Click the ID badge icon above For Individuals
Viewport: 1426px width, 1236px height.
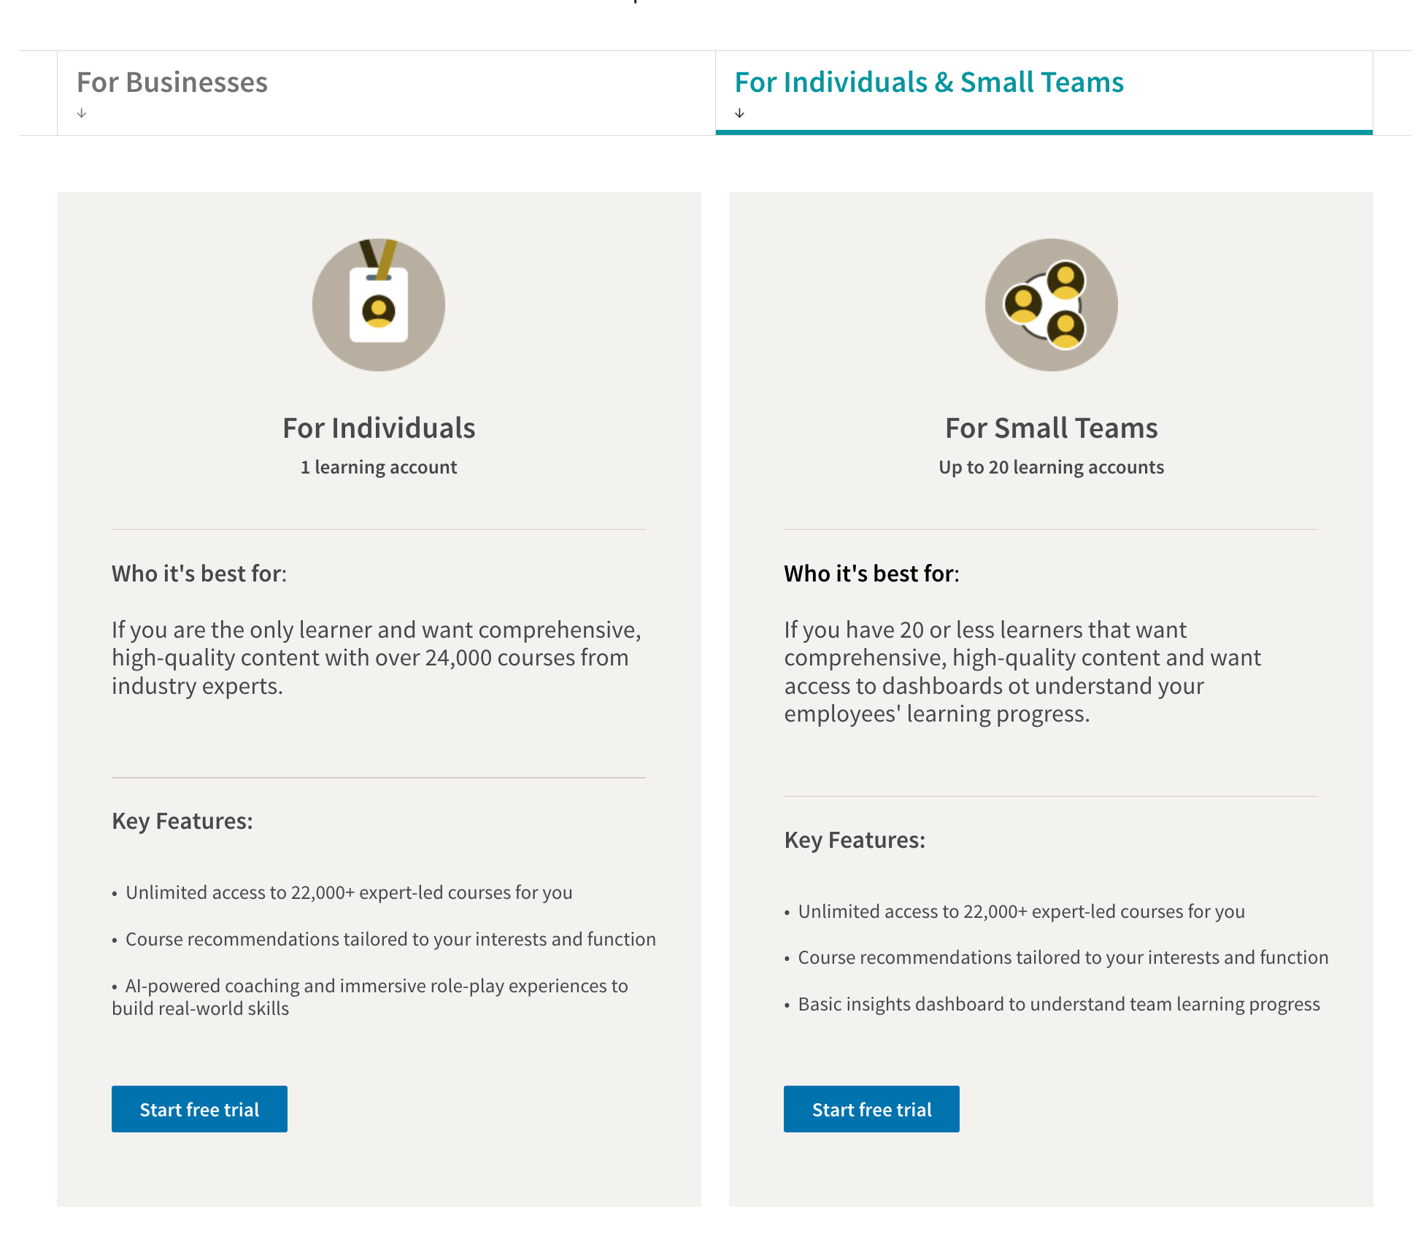(378, 305)
